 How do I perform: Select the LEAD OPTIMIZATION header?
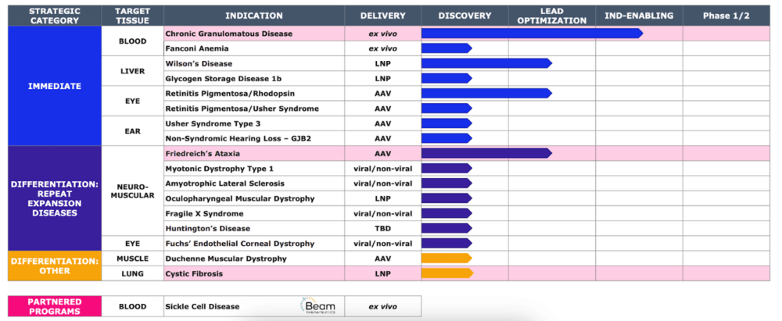pyautogui.click(x=552, y=16)
